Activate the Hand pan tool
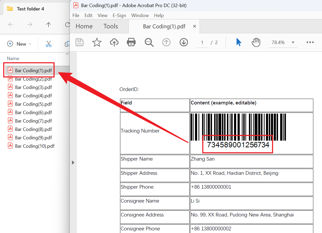 [x=256, y=42]
